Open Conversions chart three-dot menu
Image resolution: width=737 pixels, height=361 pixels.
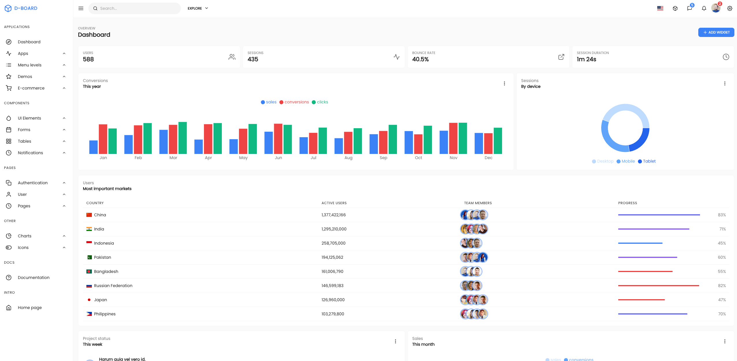tap(504, 83)
